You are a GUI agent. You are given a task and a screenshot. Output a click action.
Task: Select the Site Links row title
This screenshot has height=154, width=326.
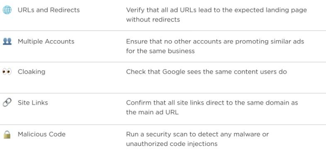click(x=33, y=103)
